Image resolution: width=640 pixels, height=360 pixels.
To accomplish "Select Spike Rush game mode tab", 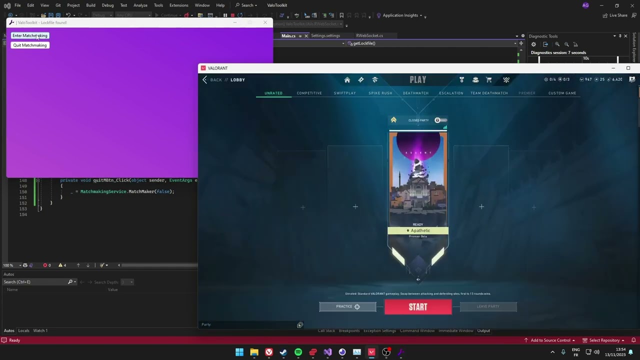I will click(x=380, y=93).
